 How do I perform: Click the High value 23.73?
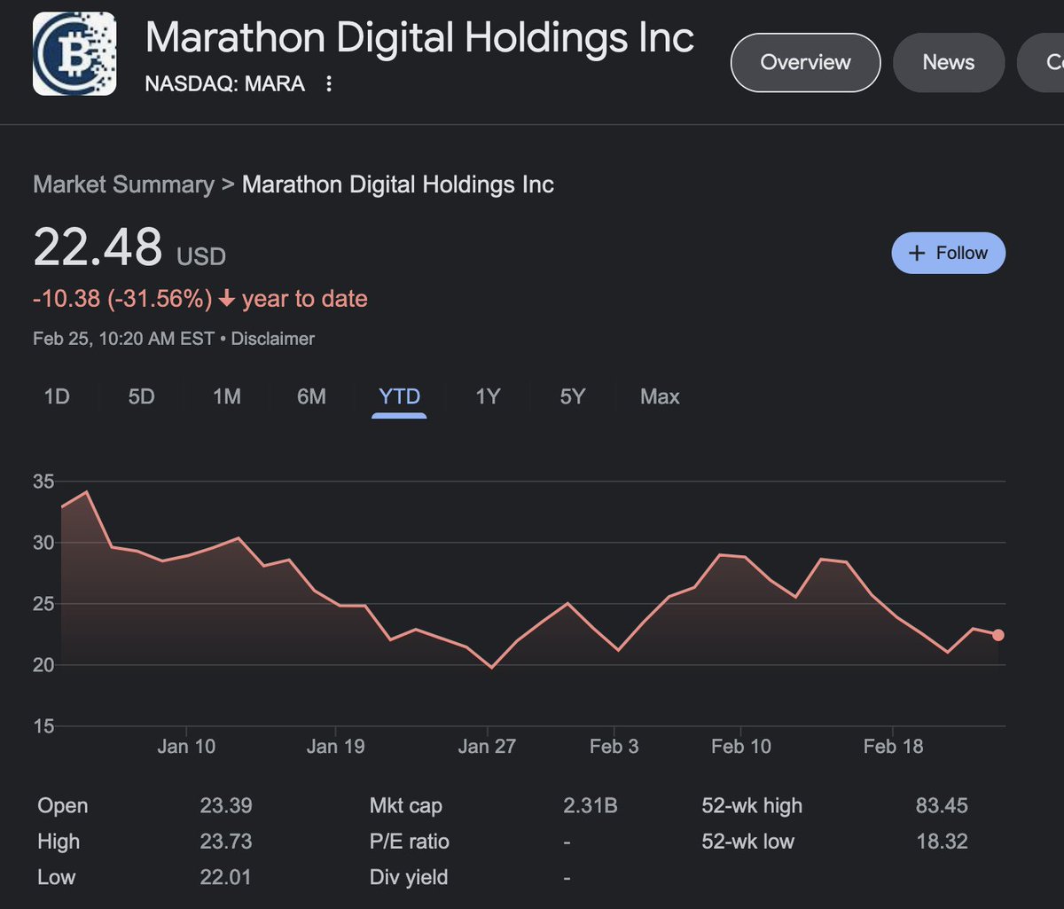[x=226, y=842]
